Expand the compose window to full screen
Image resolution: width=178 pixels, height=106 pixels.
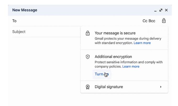pyautogui.click(x=161, y=10)
